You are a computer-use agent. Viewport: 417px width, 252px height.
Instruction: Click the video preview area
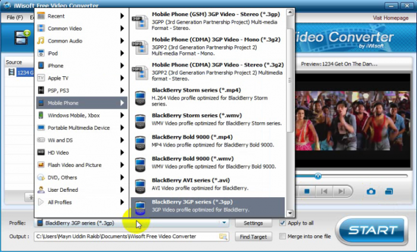click(x=353, y=121)
